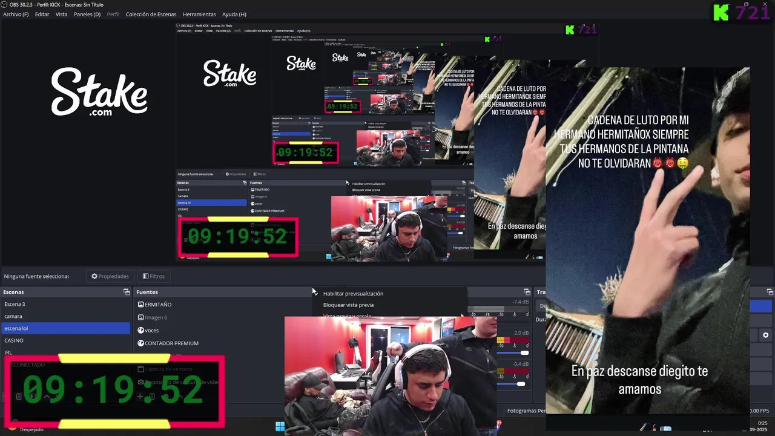Choose 'Habilitar previsualización' in context menu
This screenshot has width=775, height=436.
[x=353, y=294]
